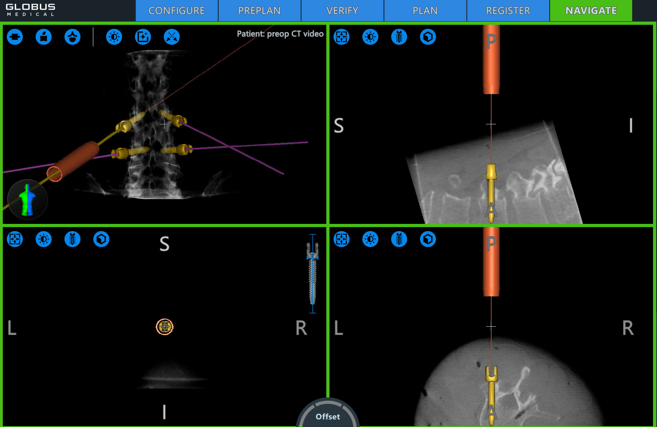The image size is (657, 427).
Task: Open the Offset control
Action: tap(328, 414)
